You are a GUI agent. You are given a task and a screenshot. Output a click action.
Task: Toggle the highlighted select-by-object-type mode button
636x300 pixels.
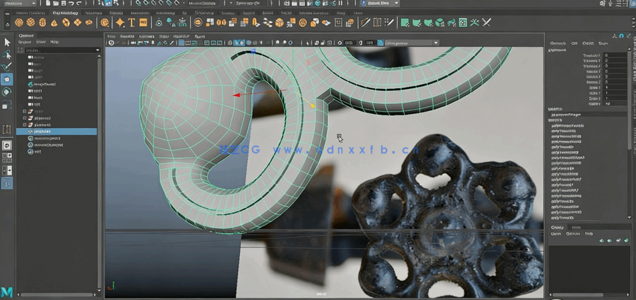pyautogui.click(x=108, y=3)
